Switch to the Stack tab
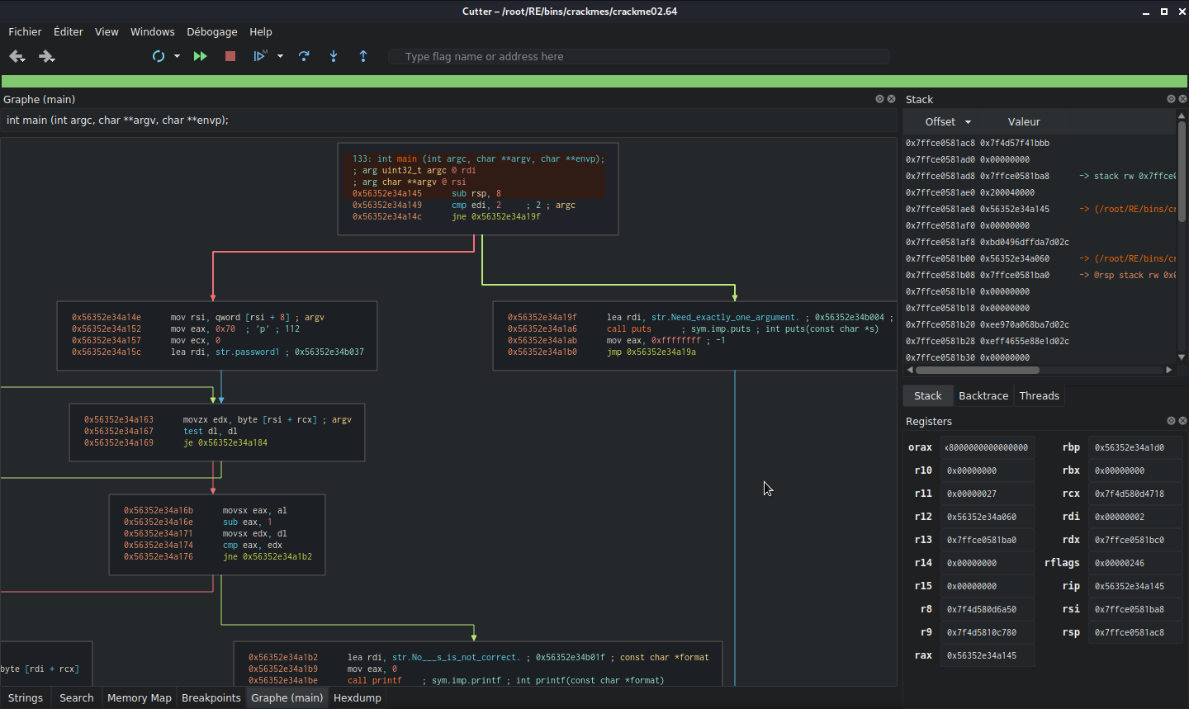 pos(927,395)
